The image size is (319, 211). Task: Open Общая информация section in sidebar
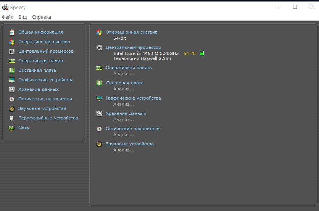point(40,32)
